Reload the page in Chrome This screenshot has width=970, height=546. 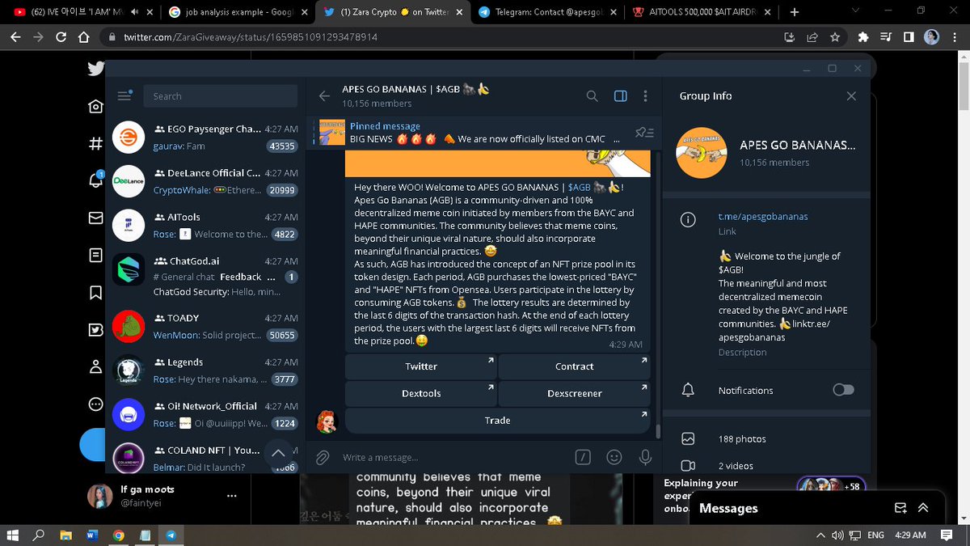[61, 37]
